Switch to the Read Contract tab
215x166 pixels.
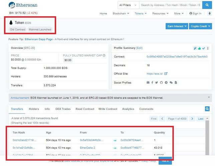point(85,109)
